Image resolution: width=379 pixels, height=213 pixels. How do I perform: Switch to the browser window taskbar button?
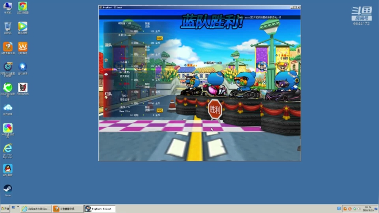(x=36, y=209)
